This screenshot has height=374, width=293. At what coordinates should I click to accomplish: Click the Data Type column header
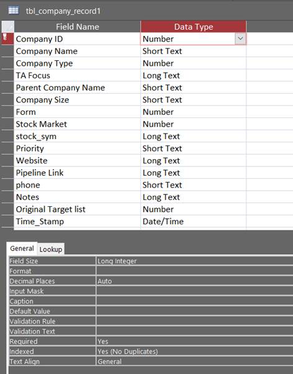pos(193,27)
